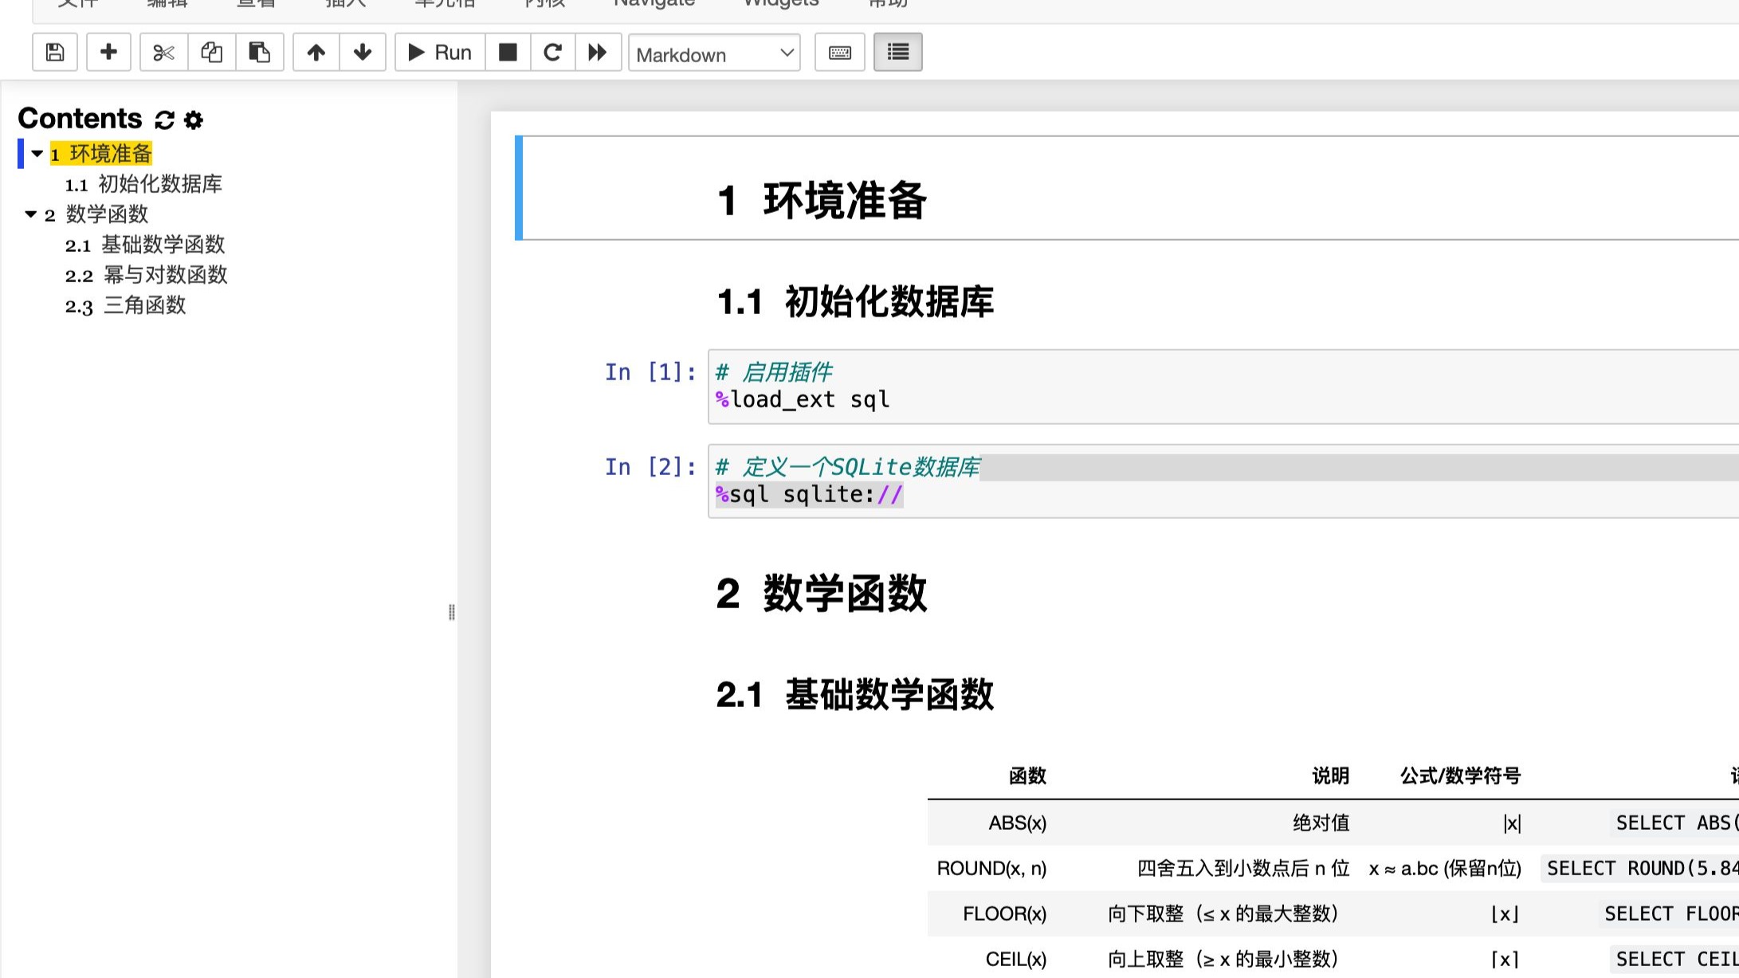1739x978 pixels.
Task: Run the current cell
Action: click(x=440, y=53)
